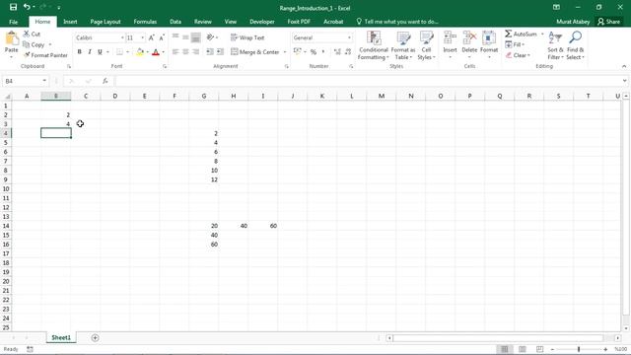631x355 pixels.
Task: Open the font name Calibri dropdown
Action: point(122,37)
